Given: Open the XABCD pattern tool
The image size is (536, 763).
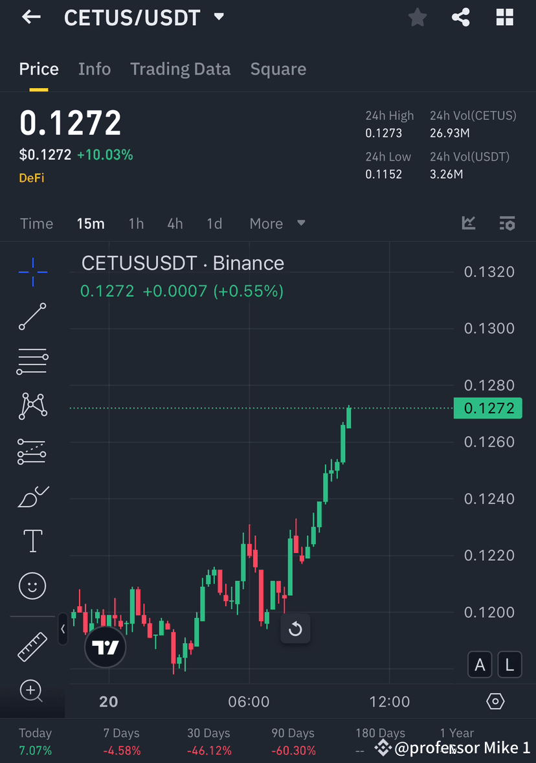Looking at the screenshot, I should (32, 406).
